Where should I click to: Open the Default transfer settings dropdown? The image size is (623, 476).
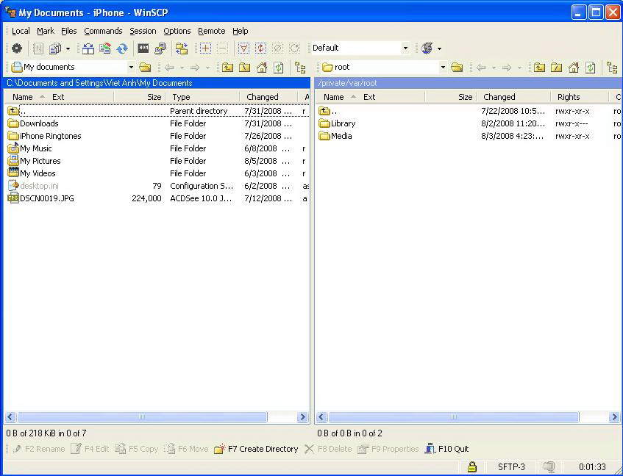point(405,48)
